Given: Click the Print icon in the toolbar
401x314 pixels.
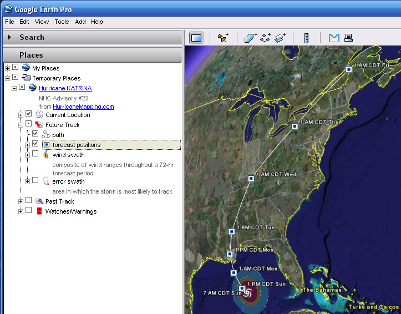Looking at the screenshot, I should pos(348,38).
